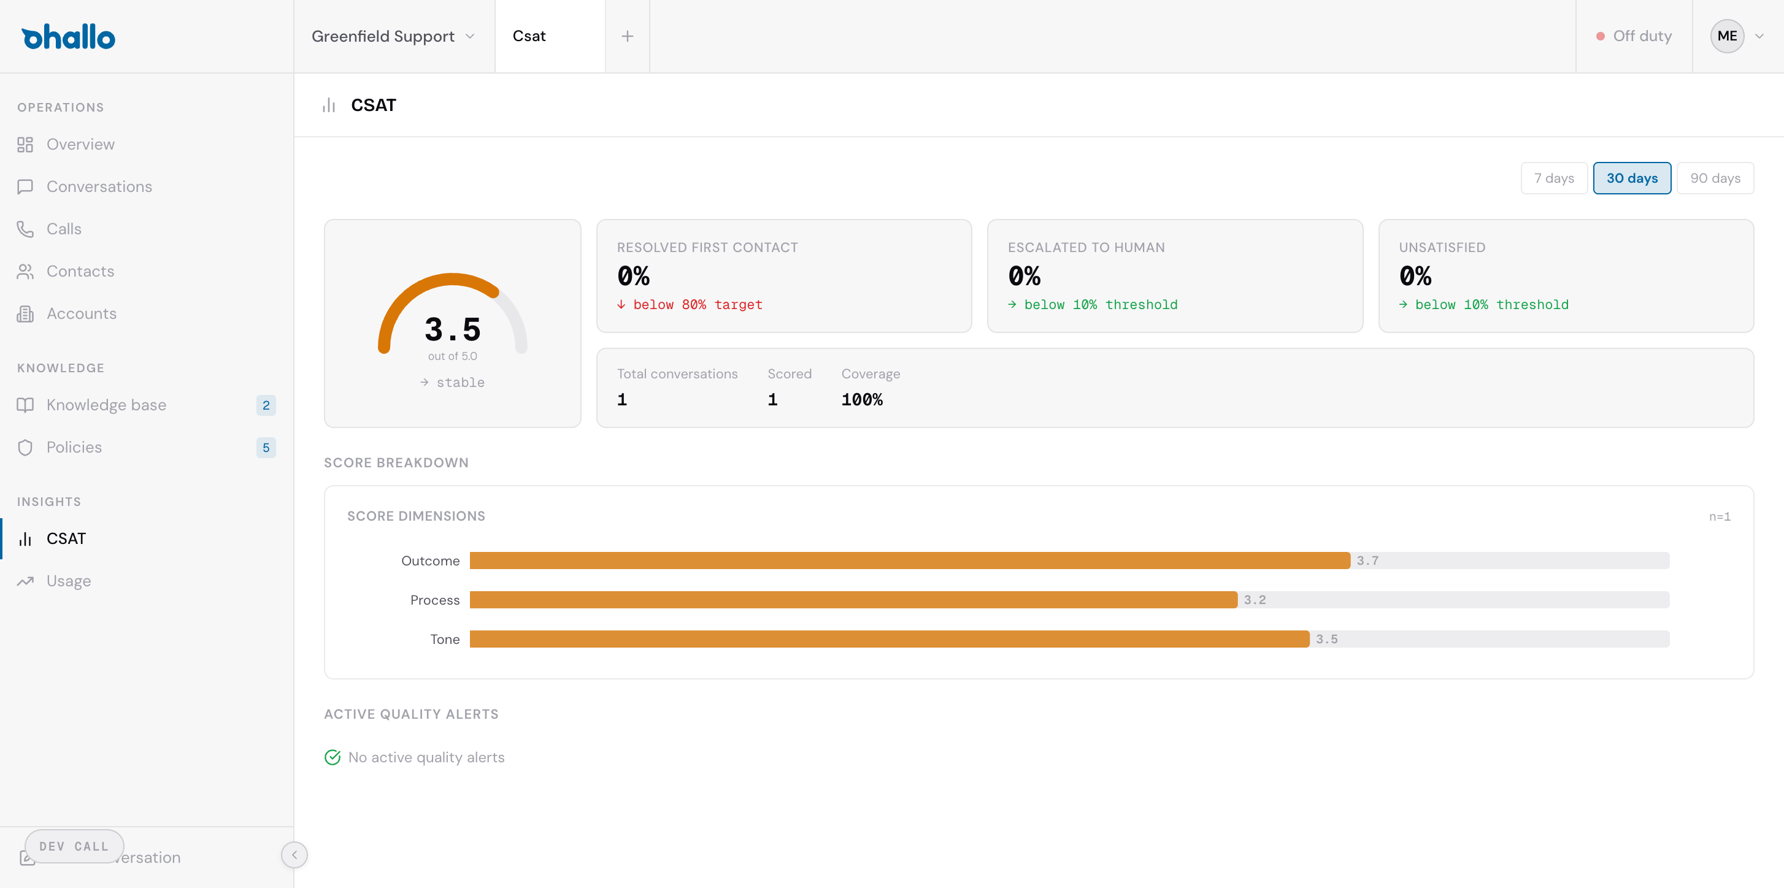The image size is (1784, 888).
Task: Click the Total conversations label
Action: [677, 373]
